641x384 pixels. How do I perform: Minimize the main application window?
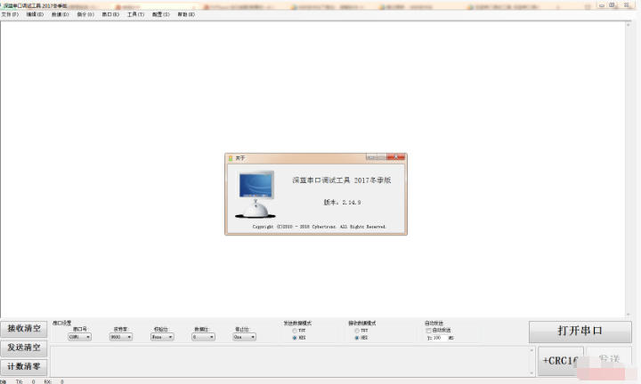602,5
